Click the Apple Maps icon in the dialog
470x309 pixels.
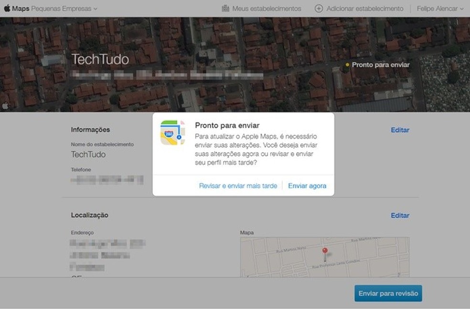[x=172, y=133]
